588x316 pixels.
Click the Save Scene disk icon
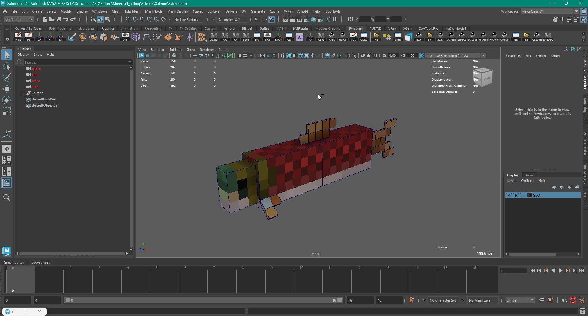click(x=59, y=19)
